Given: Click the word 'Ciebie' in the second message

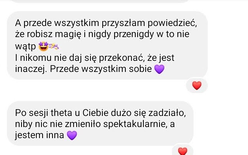Looking at the screenshot, I should click(x=95, y=113).
